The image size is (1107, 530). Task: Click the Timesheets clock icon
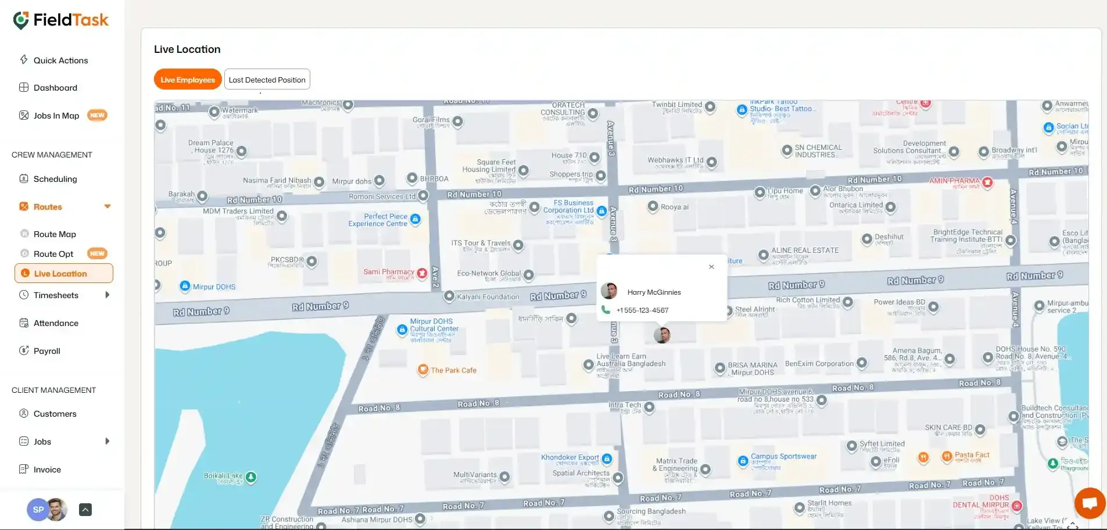(x=24, y=295)
